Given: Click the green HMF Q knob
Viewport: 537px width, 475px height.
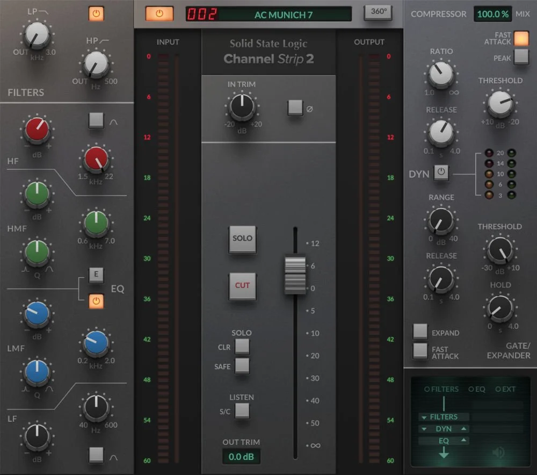Looking at the screenshot, I should coord(37,252).
